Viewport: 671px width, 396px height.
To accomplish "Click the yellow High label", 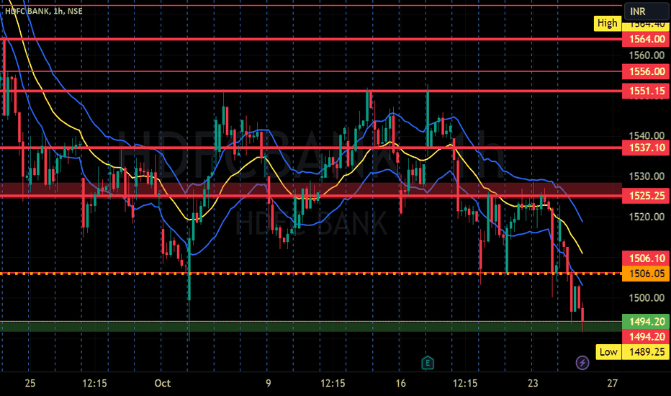I will 607,23.
